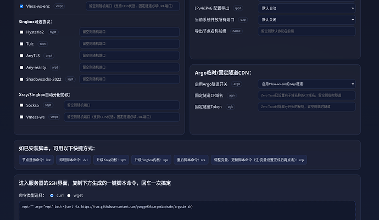The height and width of the screenshot is (220, 379).
Task: Click the 命令类型选择 label
Action: pyautogui.click(x=32, y=196)
